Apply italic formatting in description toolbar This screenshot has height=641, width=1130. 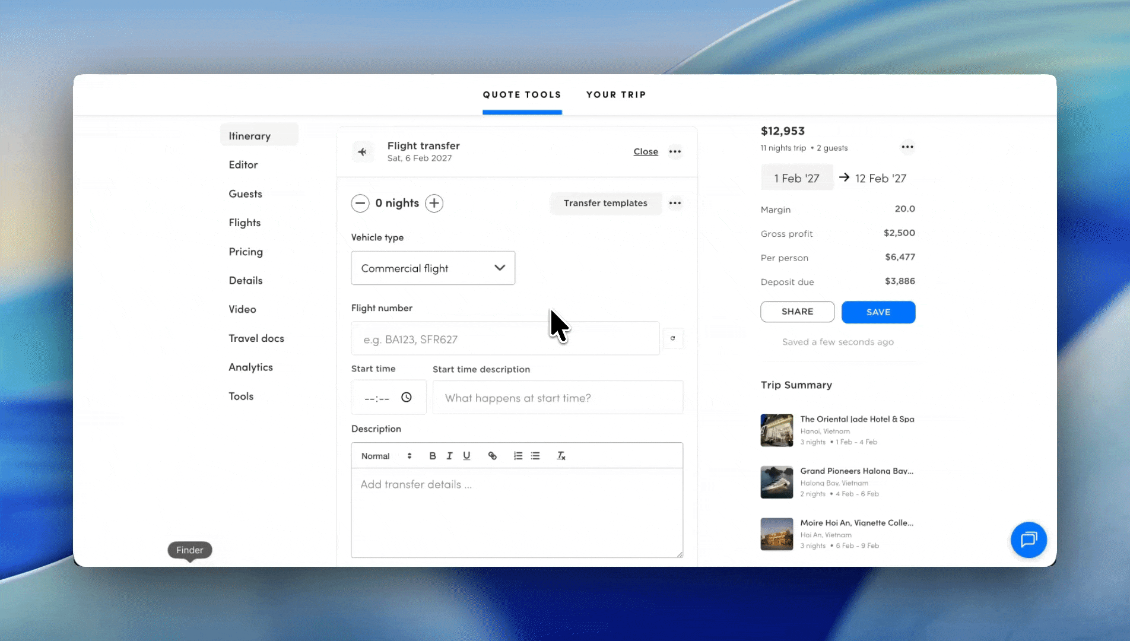pyautogui.click(x=449, y=455)
